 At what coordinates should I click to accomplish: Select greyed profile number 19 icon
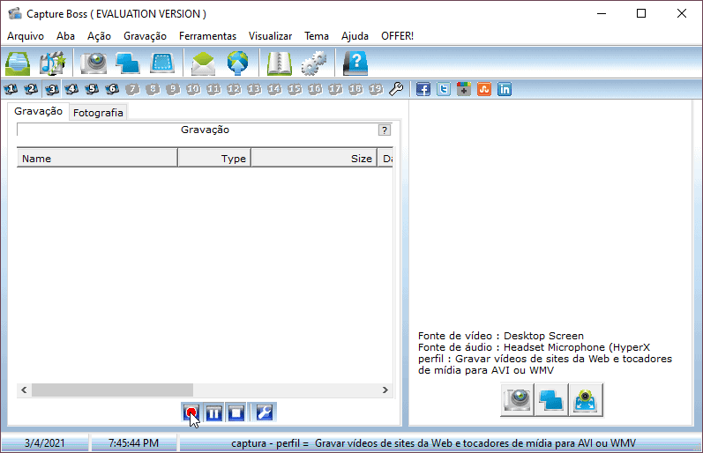376,89
